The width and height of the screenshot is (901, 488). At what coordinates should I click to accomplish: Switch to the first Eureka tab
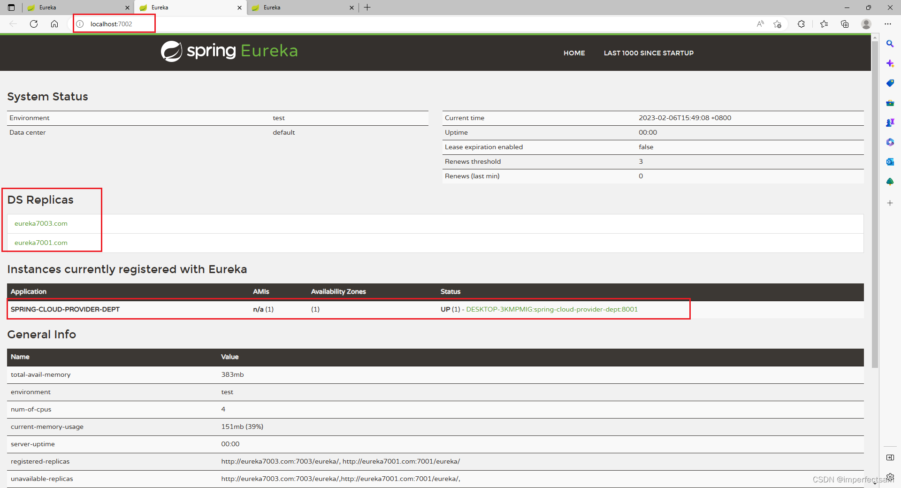point(78,8)
